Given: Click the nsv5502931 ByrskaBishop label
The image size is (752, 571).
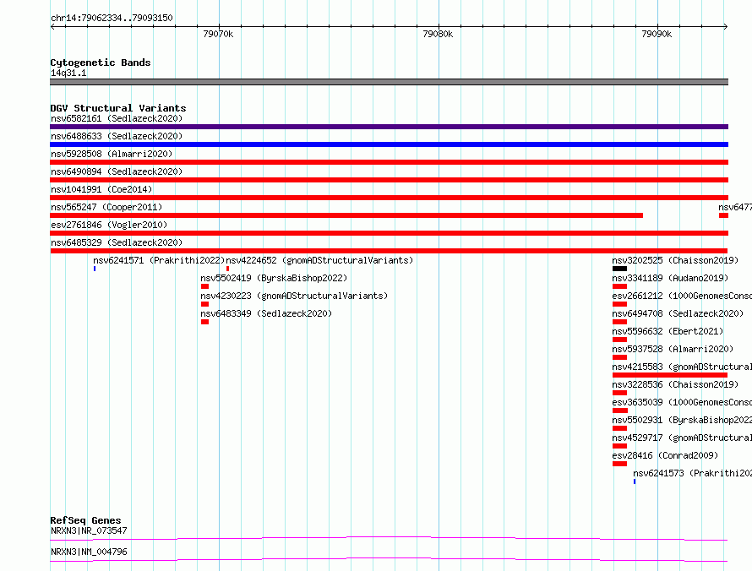Looking at the screenshot, I should 682,420.
